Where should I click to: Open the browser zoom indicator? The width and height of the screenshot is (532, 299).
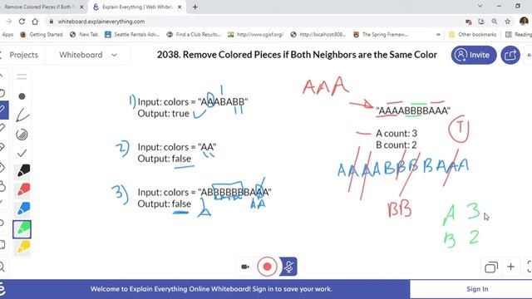tap(495, 22)
